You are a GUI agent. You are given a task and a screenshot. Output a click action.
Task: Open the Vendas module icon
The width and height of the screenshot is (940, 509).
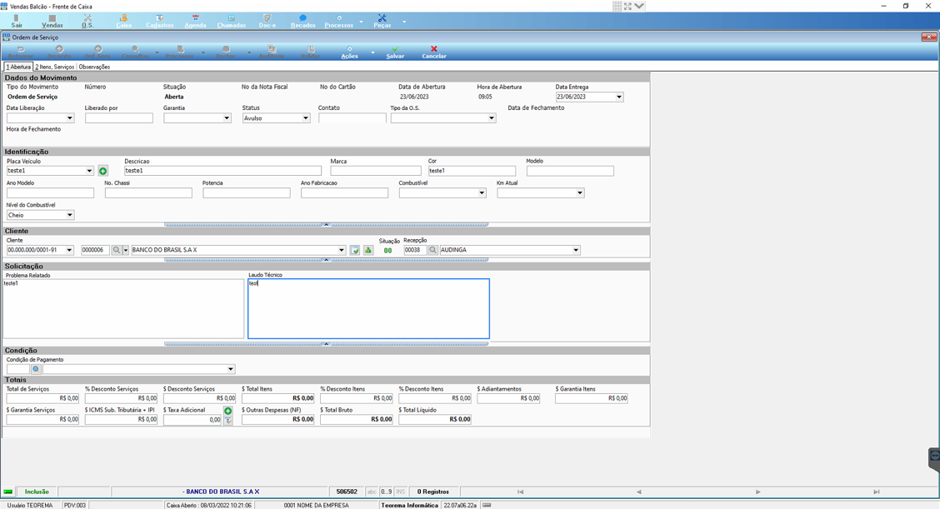(52, 22)
